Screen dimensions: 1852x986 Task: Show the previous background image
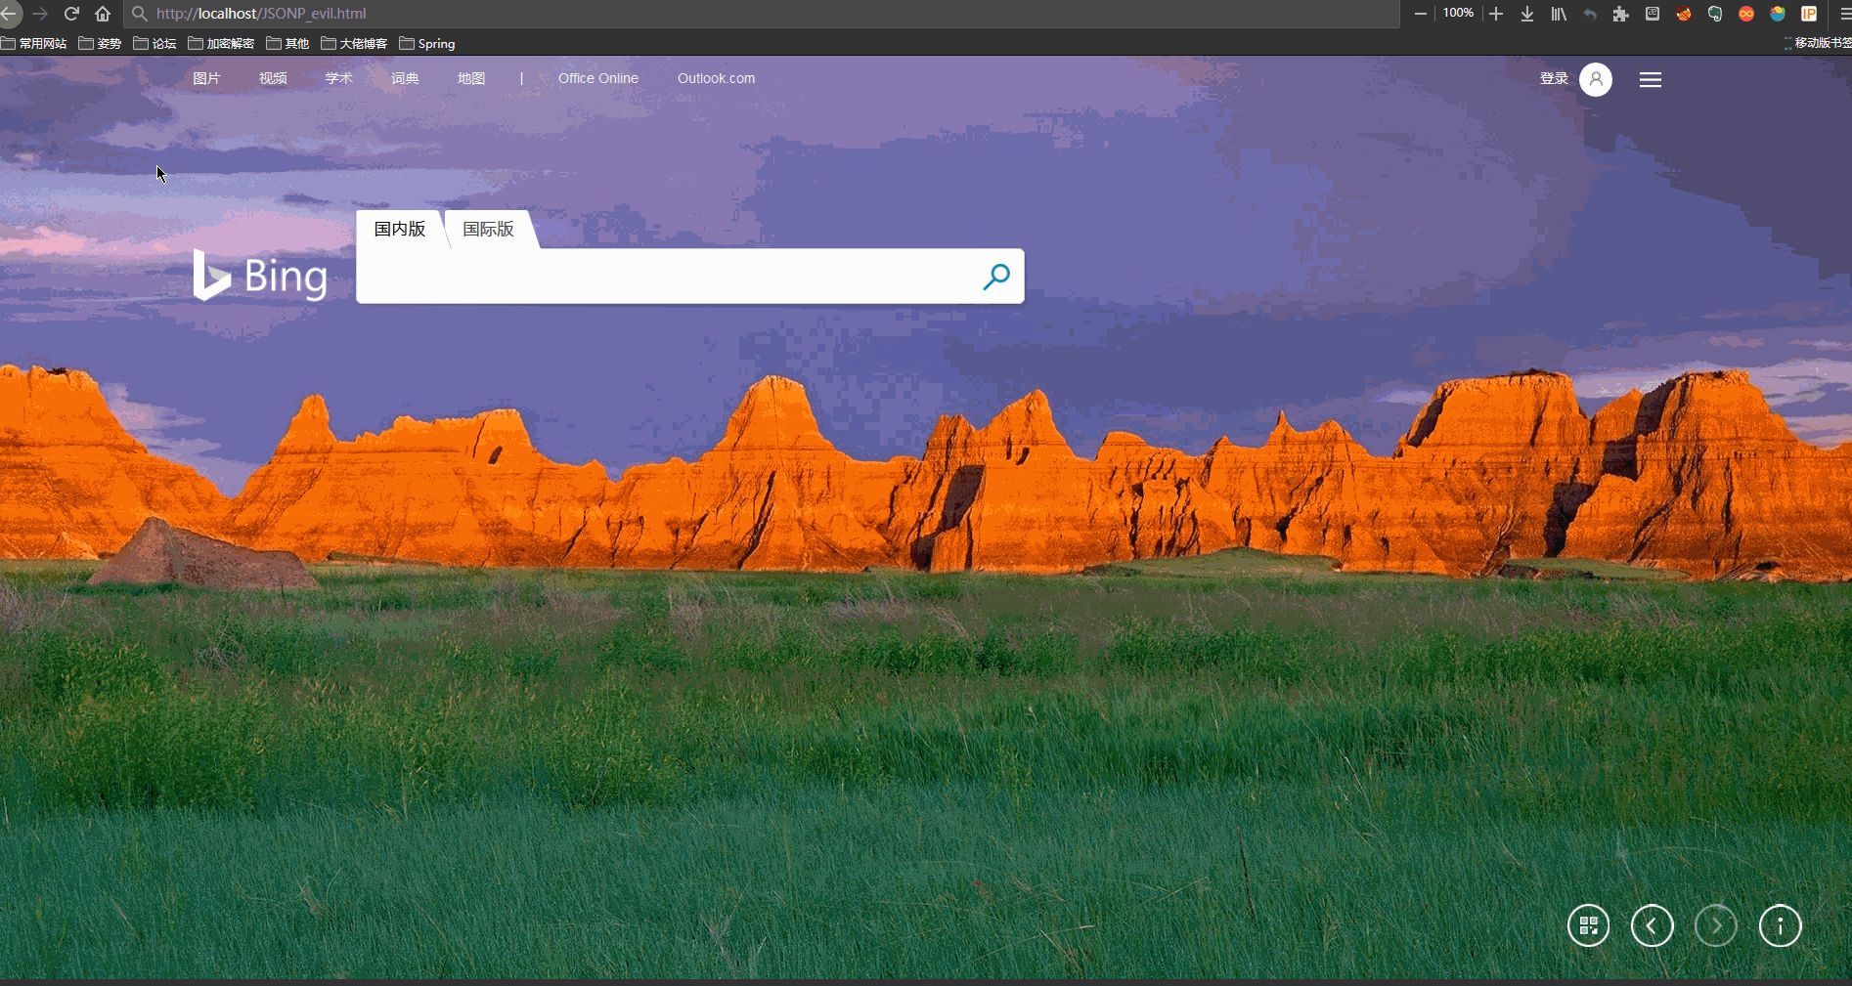pyautogui.click(x=1652, y=925)
